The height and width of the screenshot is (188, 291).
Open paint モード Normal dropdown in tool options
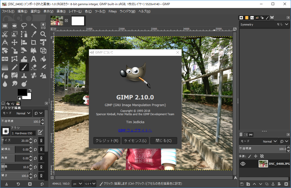[x=17, y=113]
